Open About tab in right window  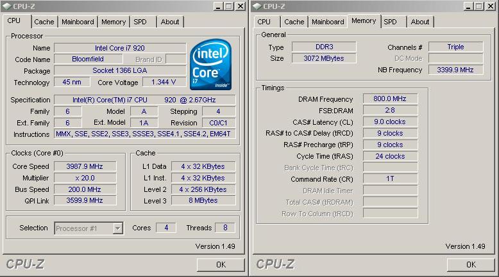pos(420,22)
